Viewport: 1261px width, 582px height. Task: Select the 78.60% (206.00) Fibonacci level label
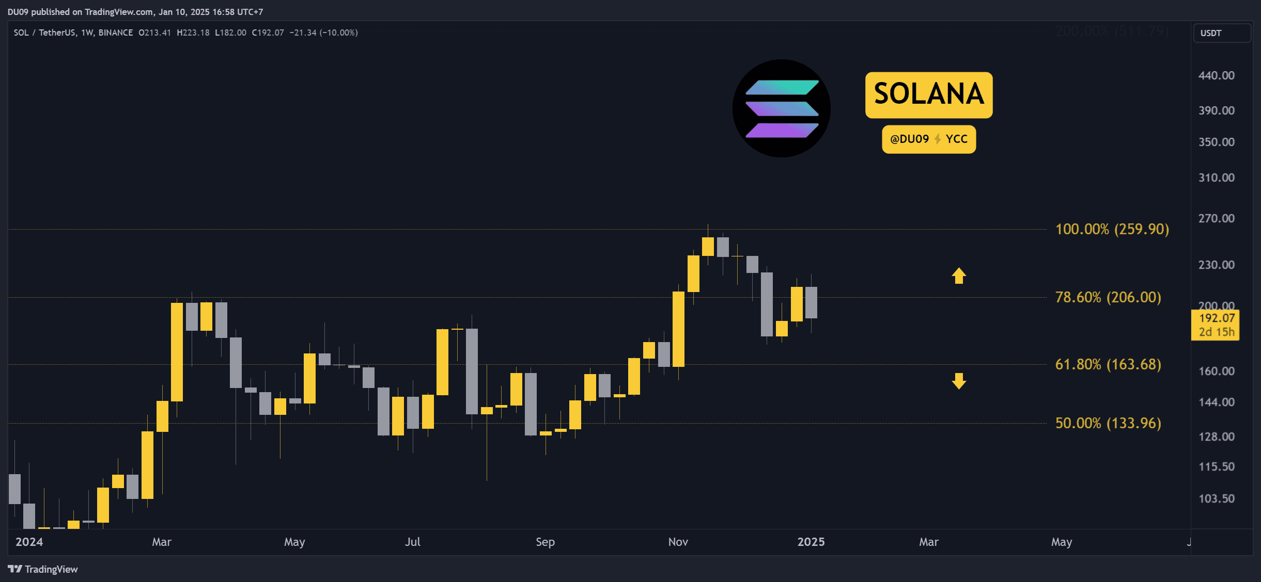pyautogui.click(x=1108, y=297)
